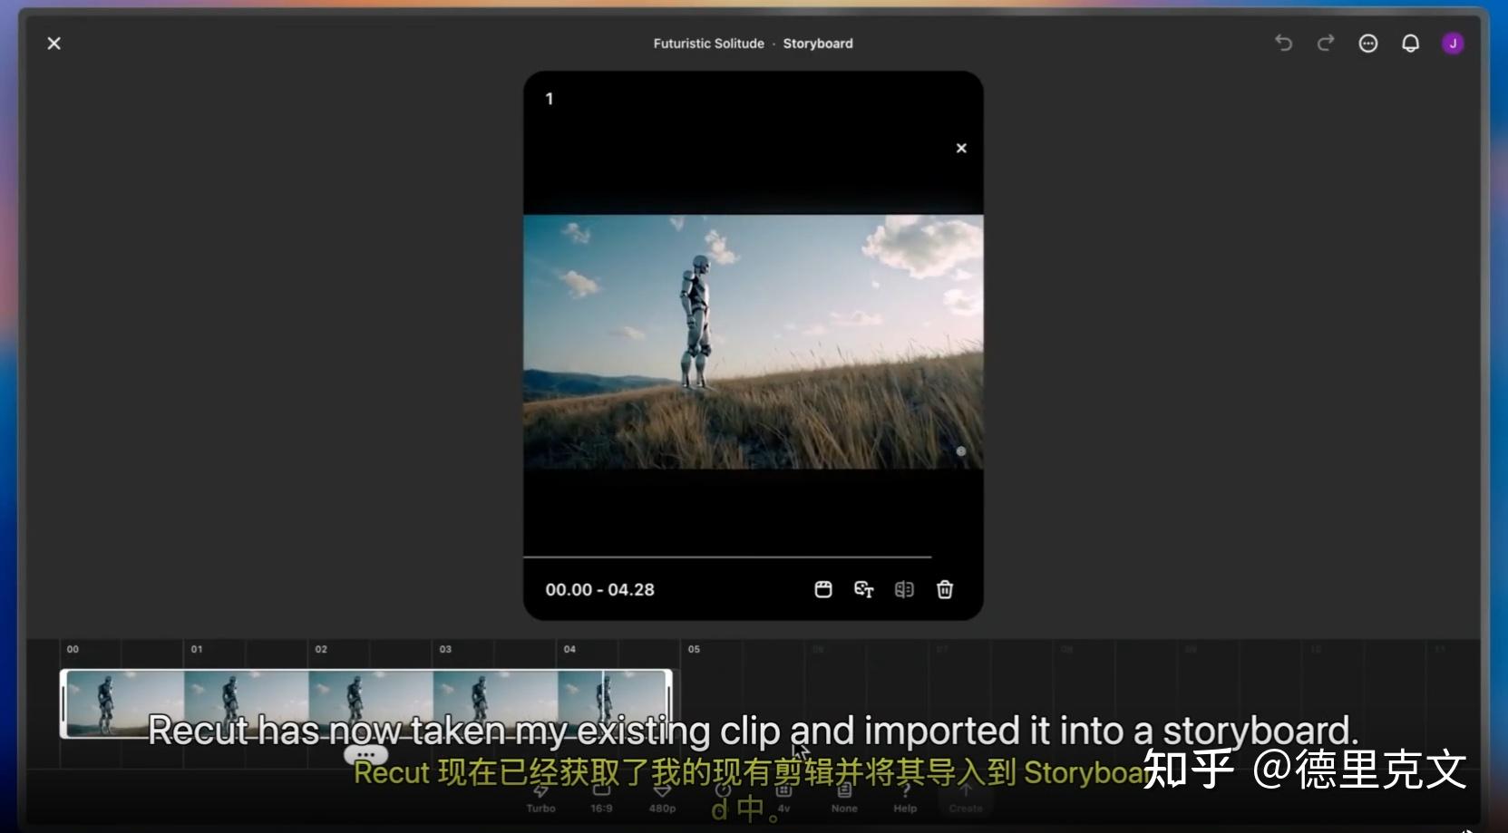Open the more options ellipsis in header
The width and height of the screenshot is (1508, 833).
(x=1368, y=44)
